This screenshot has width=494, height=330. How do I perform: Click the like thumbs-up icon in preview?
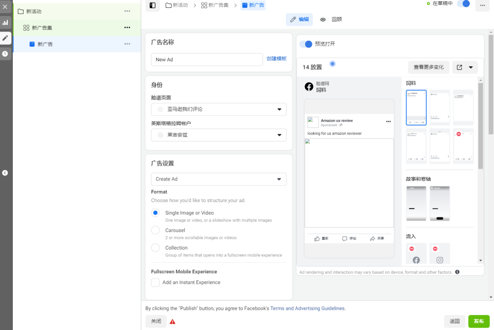[x=317, y=239]
